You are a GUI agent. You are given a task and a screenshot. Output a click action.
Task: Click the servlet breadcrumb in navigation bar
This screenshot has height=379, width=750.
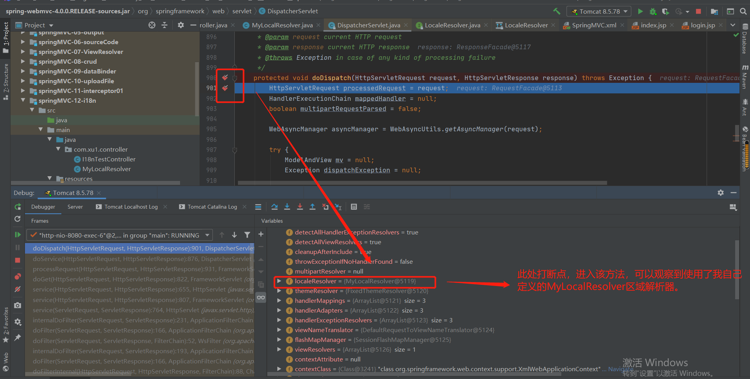[x=242, y=11]
